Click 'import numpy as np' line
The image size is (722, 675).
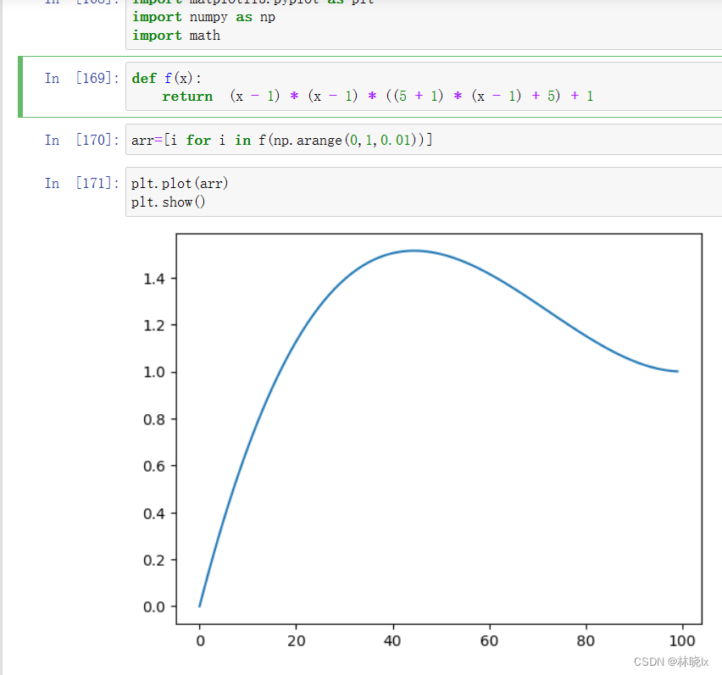[x=203, y=18]
